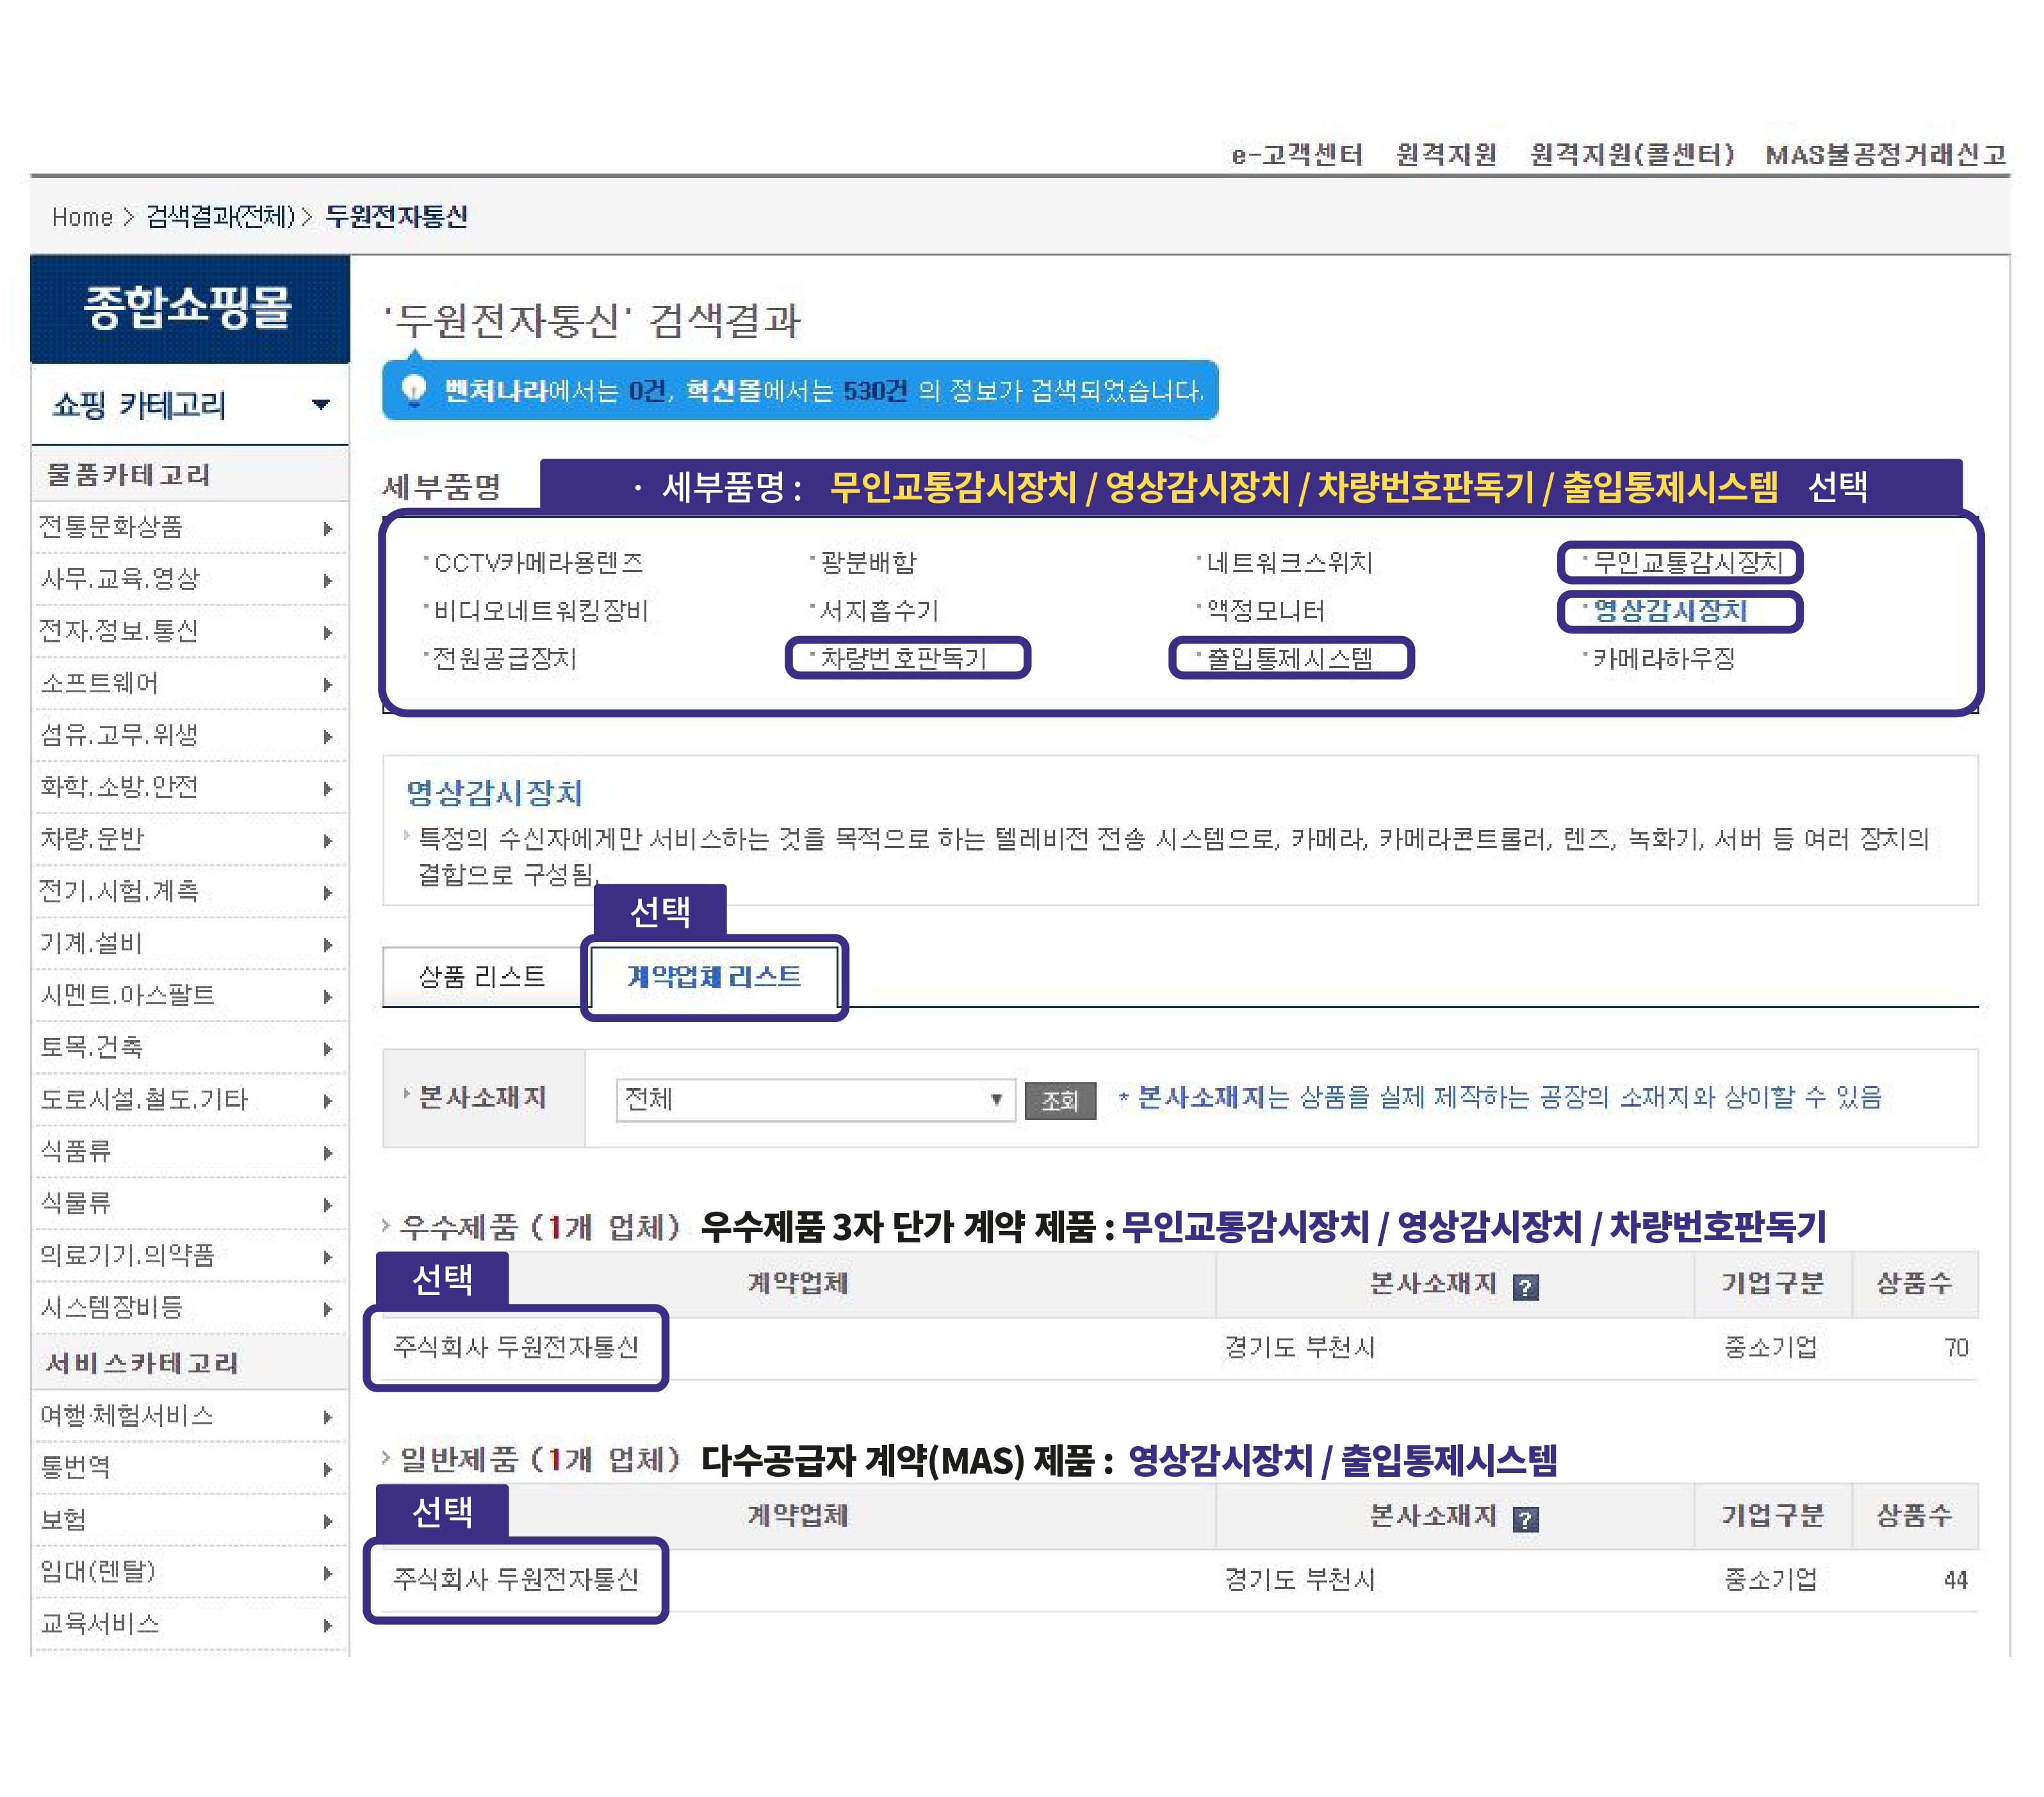This screenshot has width=2044, height=1797.
Task: Expand the 전통문화상품 category
Action: click(x=190, y=527)
